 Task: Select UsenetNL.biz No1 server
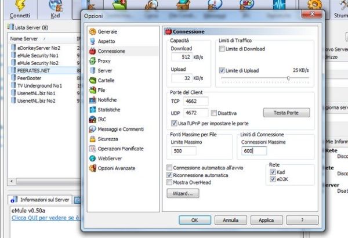36,93
